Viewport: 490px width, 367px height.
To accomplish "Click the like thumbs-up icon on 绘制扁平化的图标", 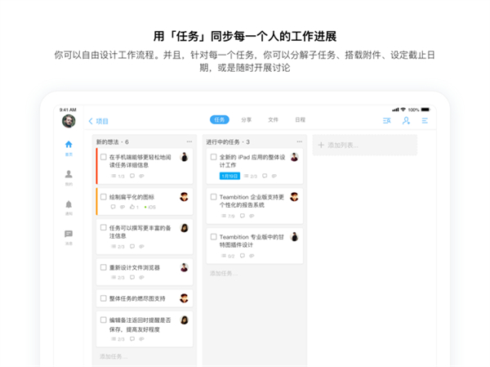I will (132, 207).
